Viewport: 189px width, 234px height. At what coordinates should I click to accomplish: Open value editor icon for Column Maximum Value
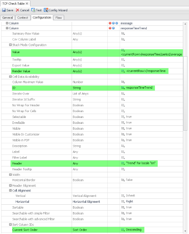pos(123,82)
